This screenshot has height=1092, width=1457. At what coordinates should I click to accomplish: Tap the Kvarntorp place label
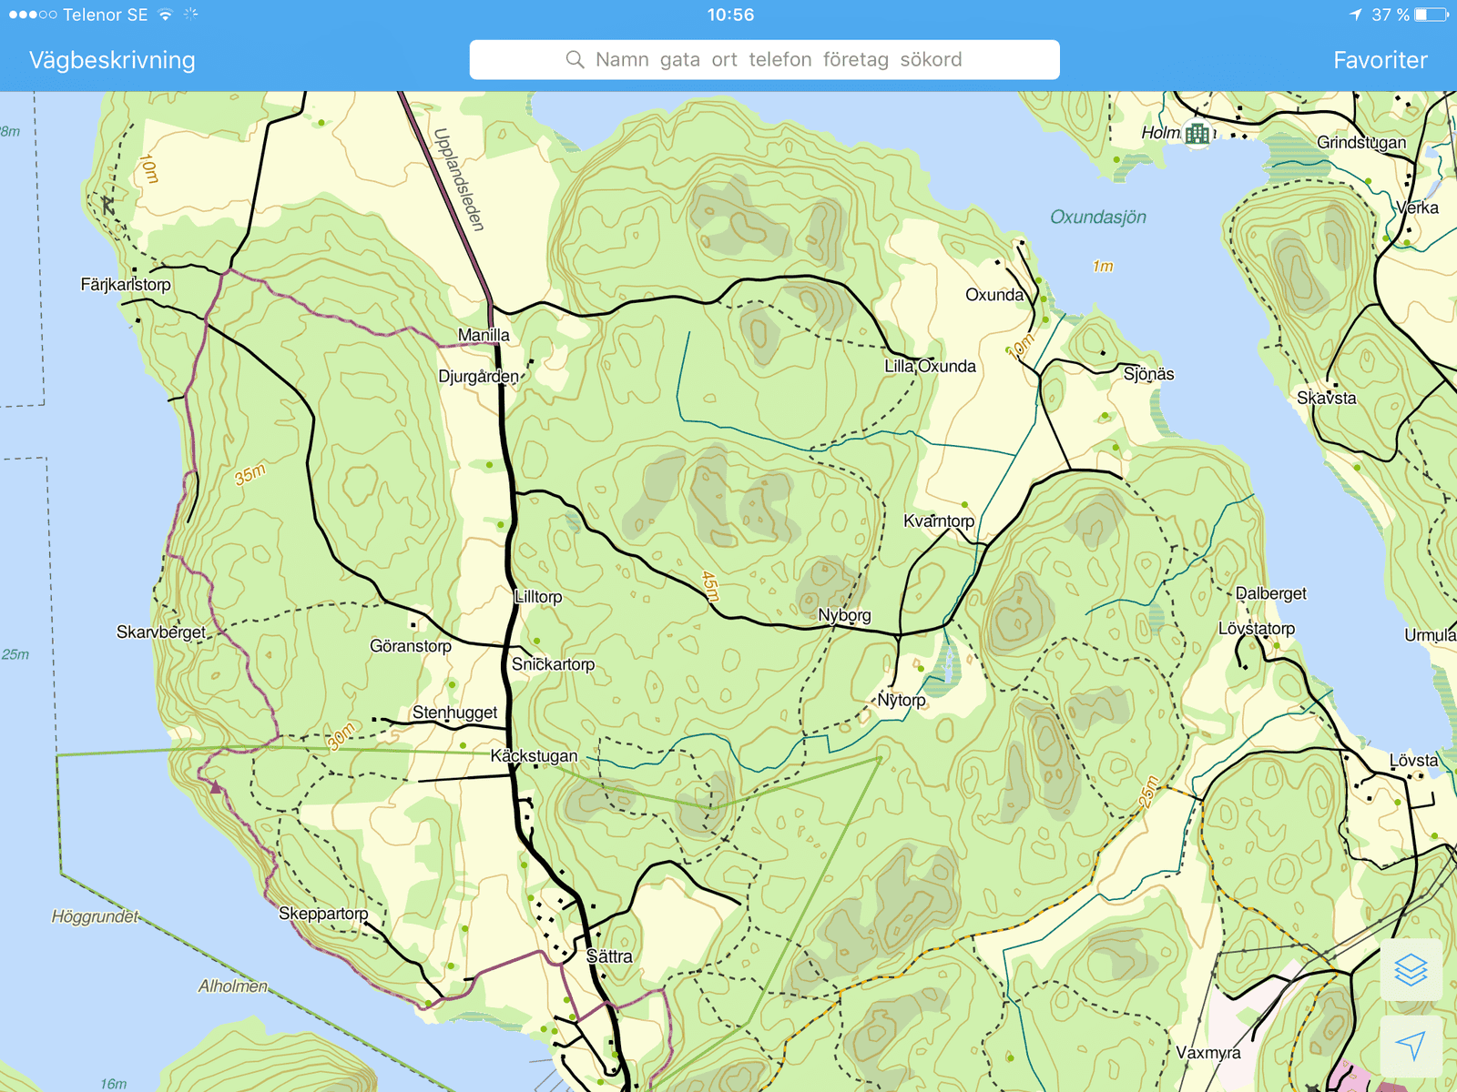click(x=938, y=521)
